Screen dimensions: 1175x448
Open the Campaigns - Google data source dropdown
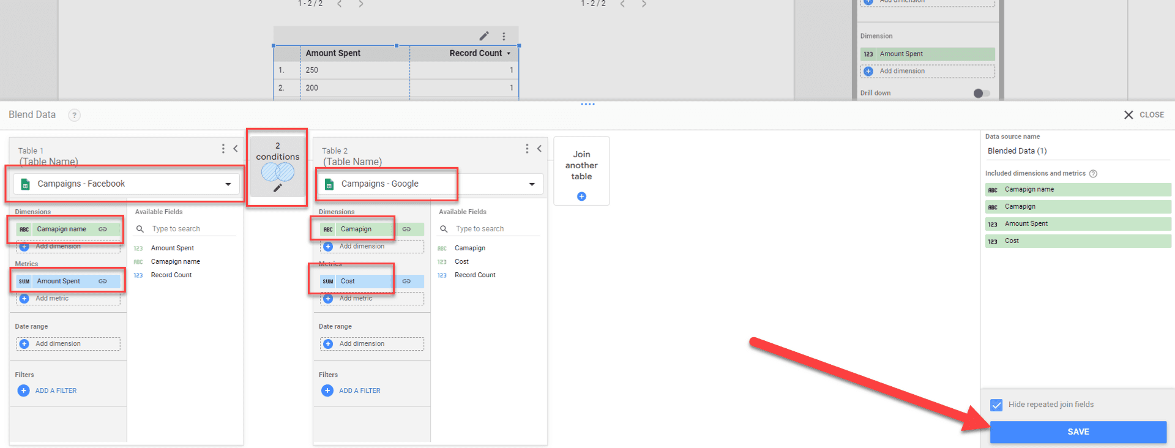pos(430,184)
